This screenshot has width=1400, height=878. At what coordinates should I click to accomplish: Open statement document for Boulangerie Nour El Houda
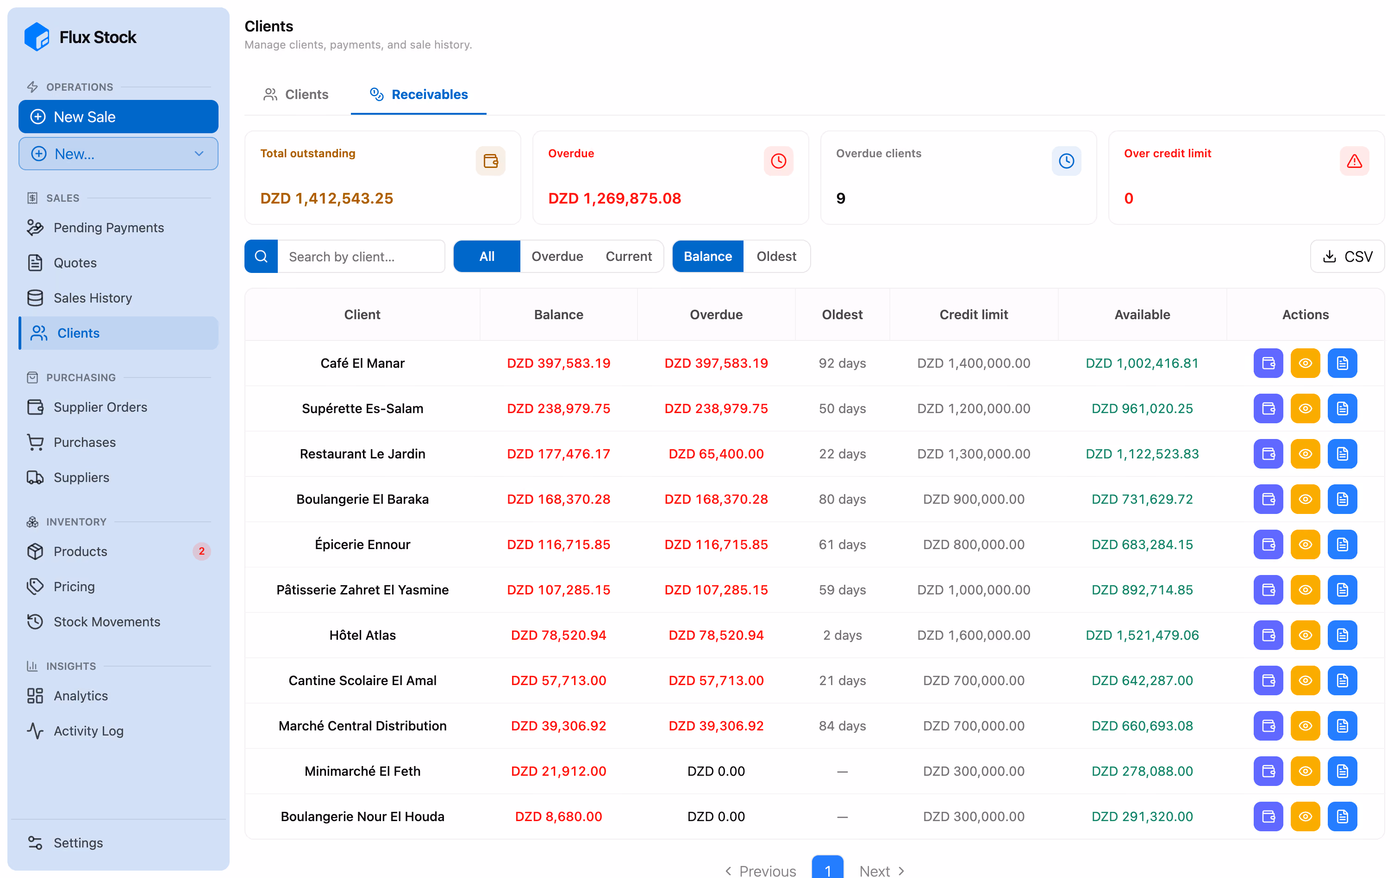tap(1342, 816)
